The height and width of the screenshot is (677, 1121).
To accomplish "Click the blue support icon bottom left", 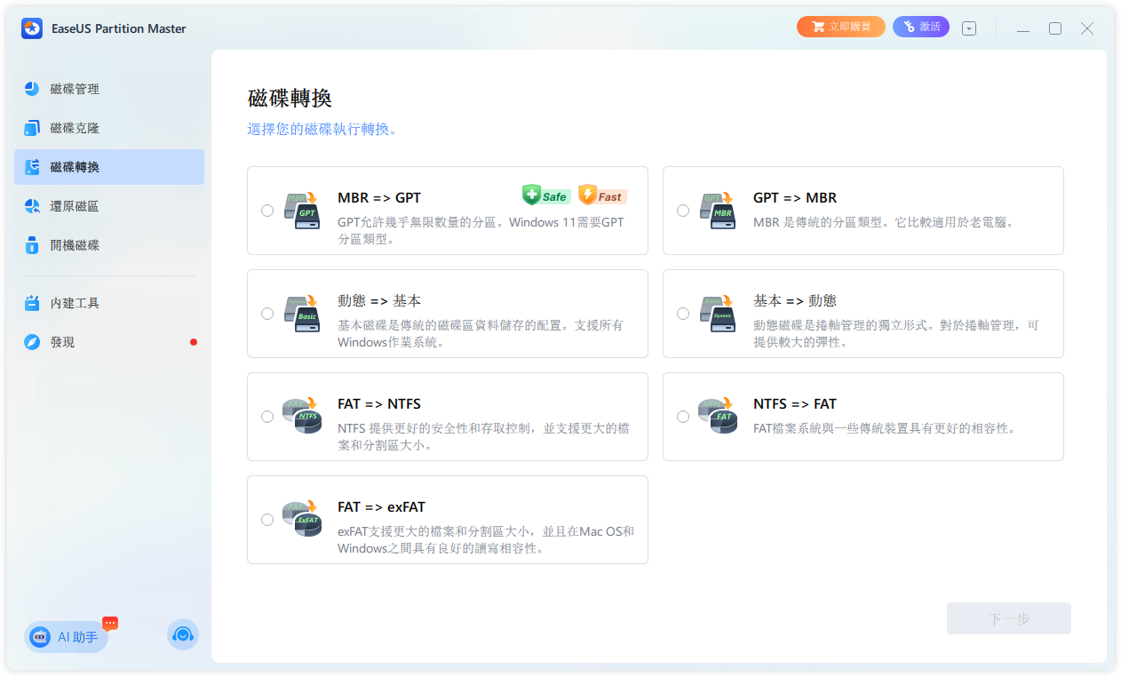I will click(x=182, y=635).
